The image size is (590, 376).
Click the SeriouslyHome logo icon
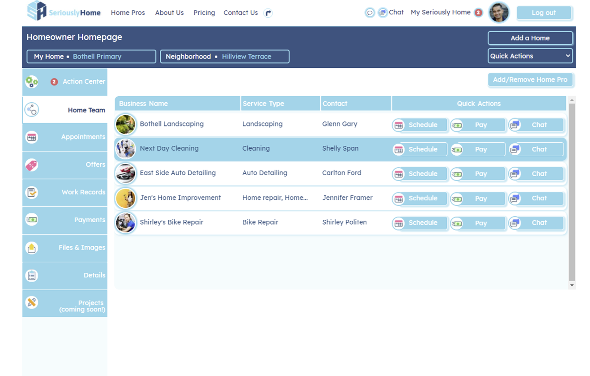coord(37,11)
